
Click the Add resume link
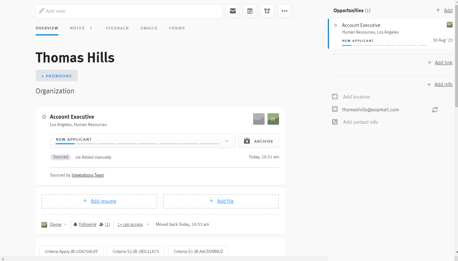click(104, 201)
